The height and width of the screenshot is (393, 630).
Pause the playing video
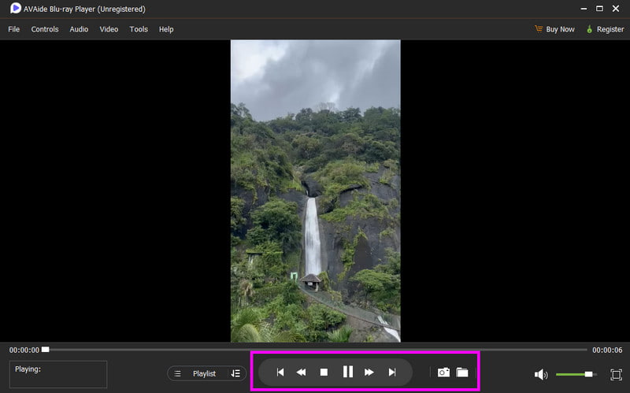(347, 373)
